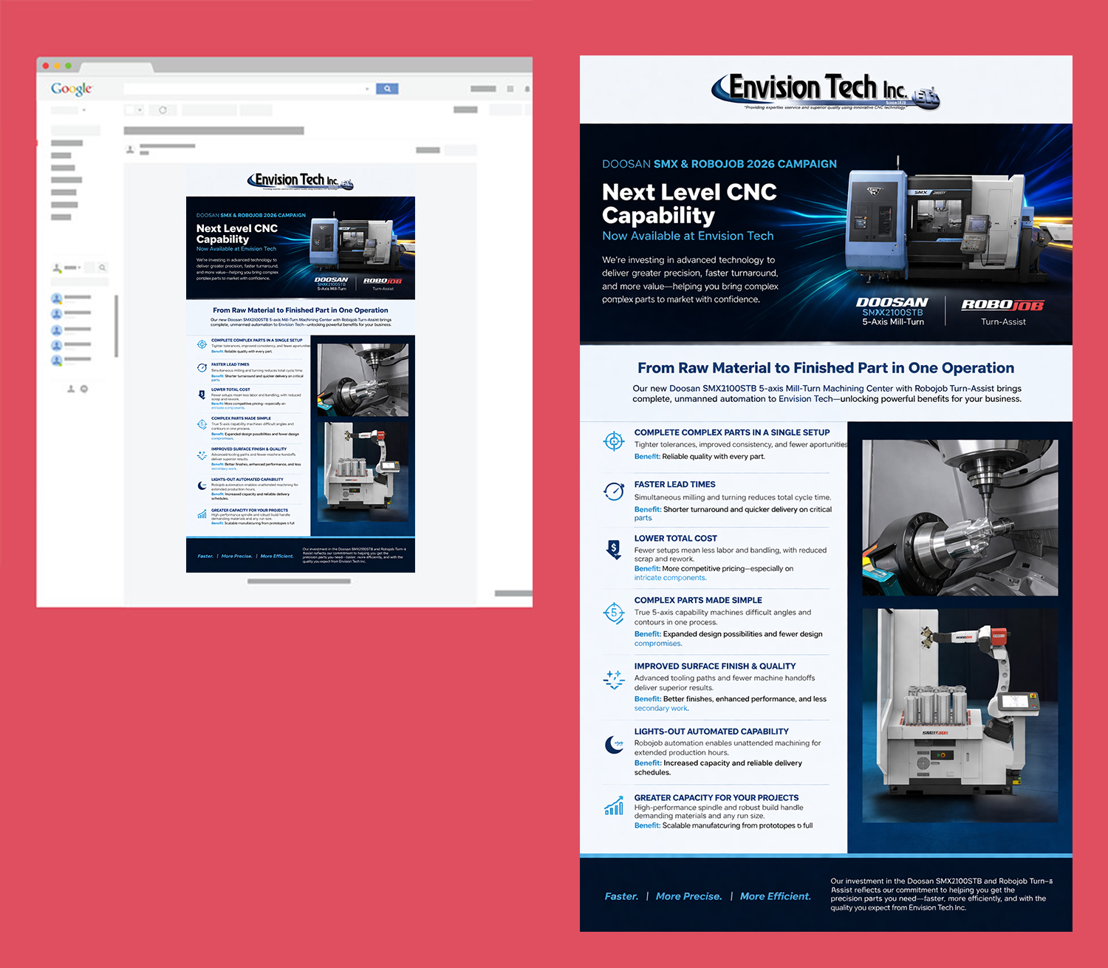This screenshot has width=1108, height=968.
Task: Click the crosshair icon next to Complete Complex Parts
Action: point(614,441)
